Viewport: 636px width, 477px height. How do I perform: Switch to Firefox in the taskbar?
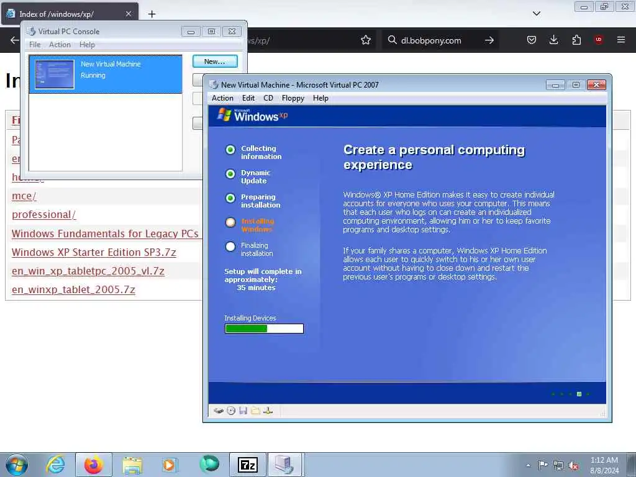(94, 465)
